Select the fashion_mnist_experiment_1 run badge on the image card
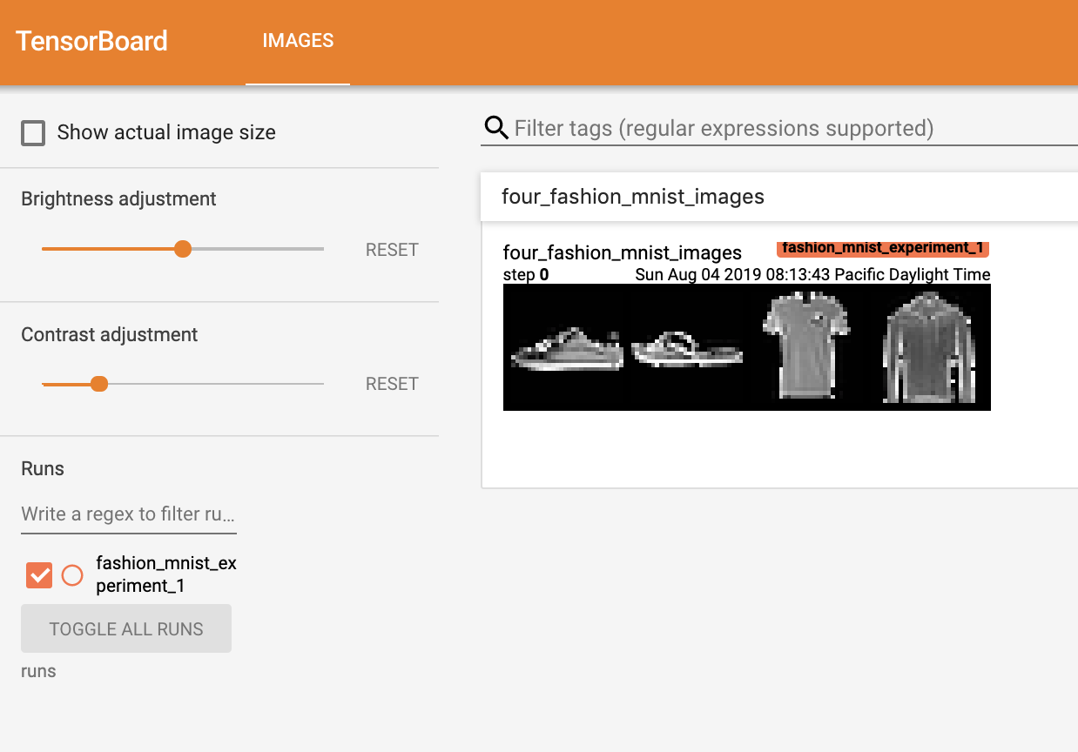The width and height of the screenshot is (1078, 752). click(882, 248)
